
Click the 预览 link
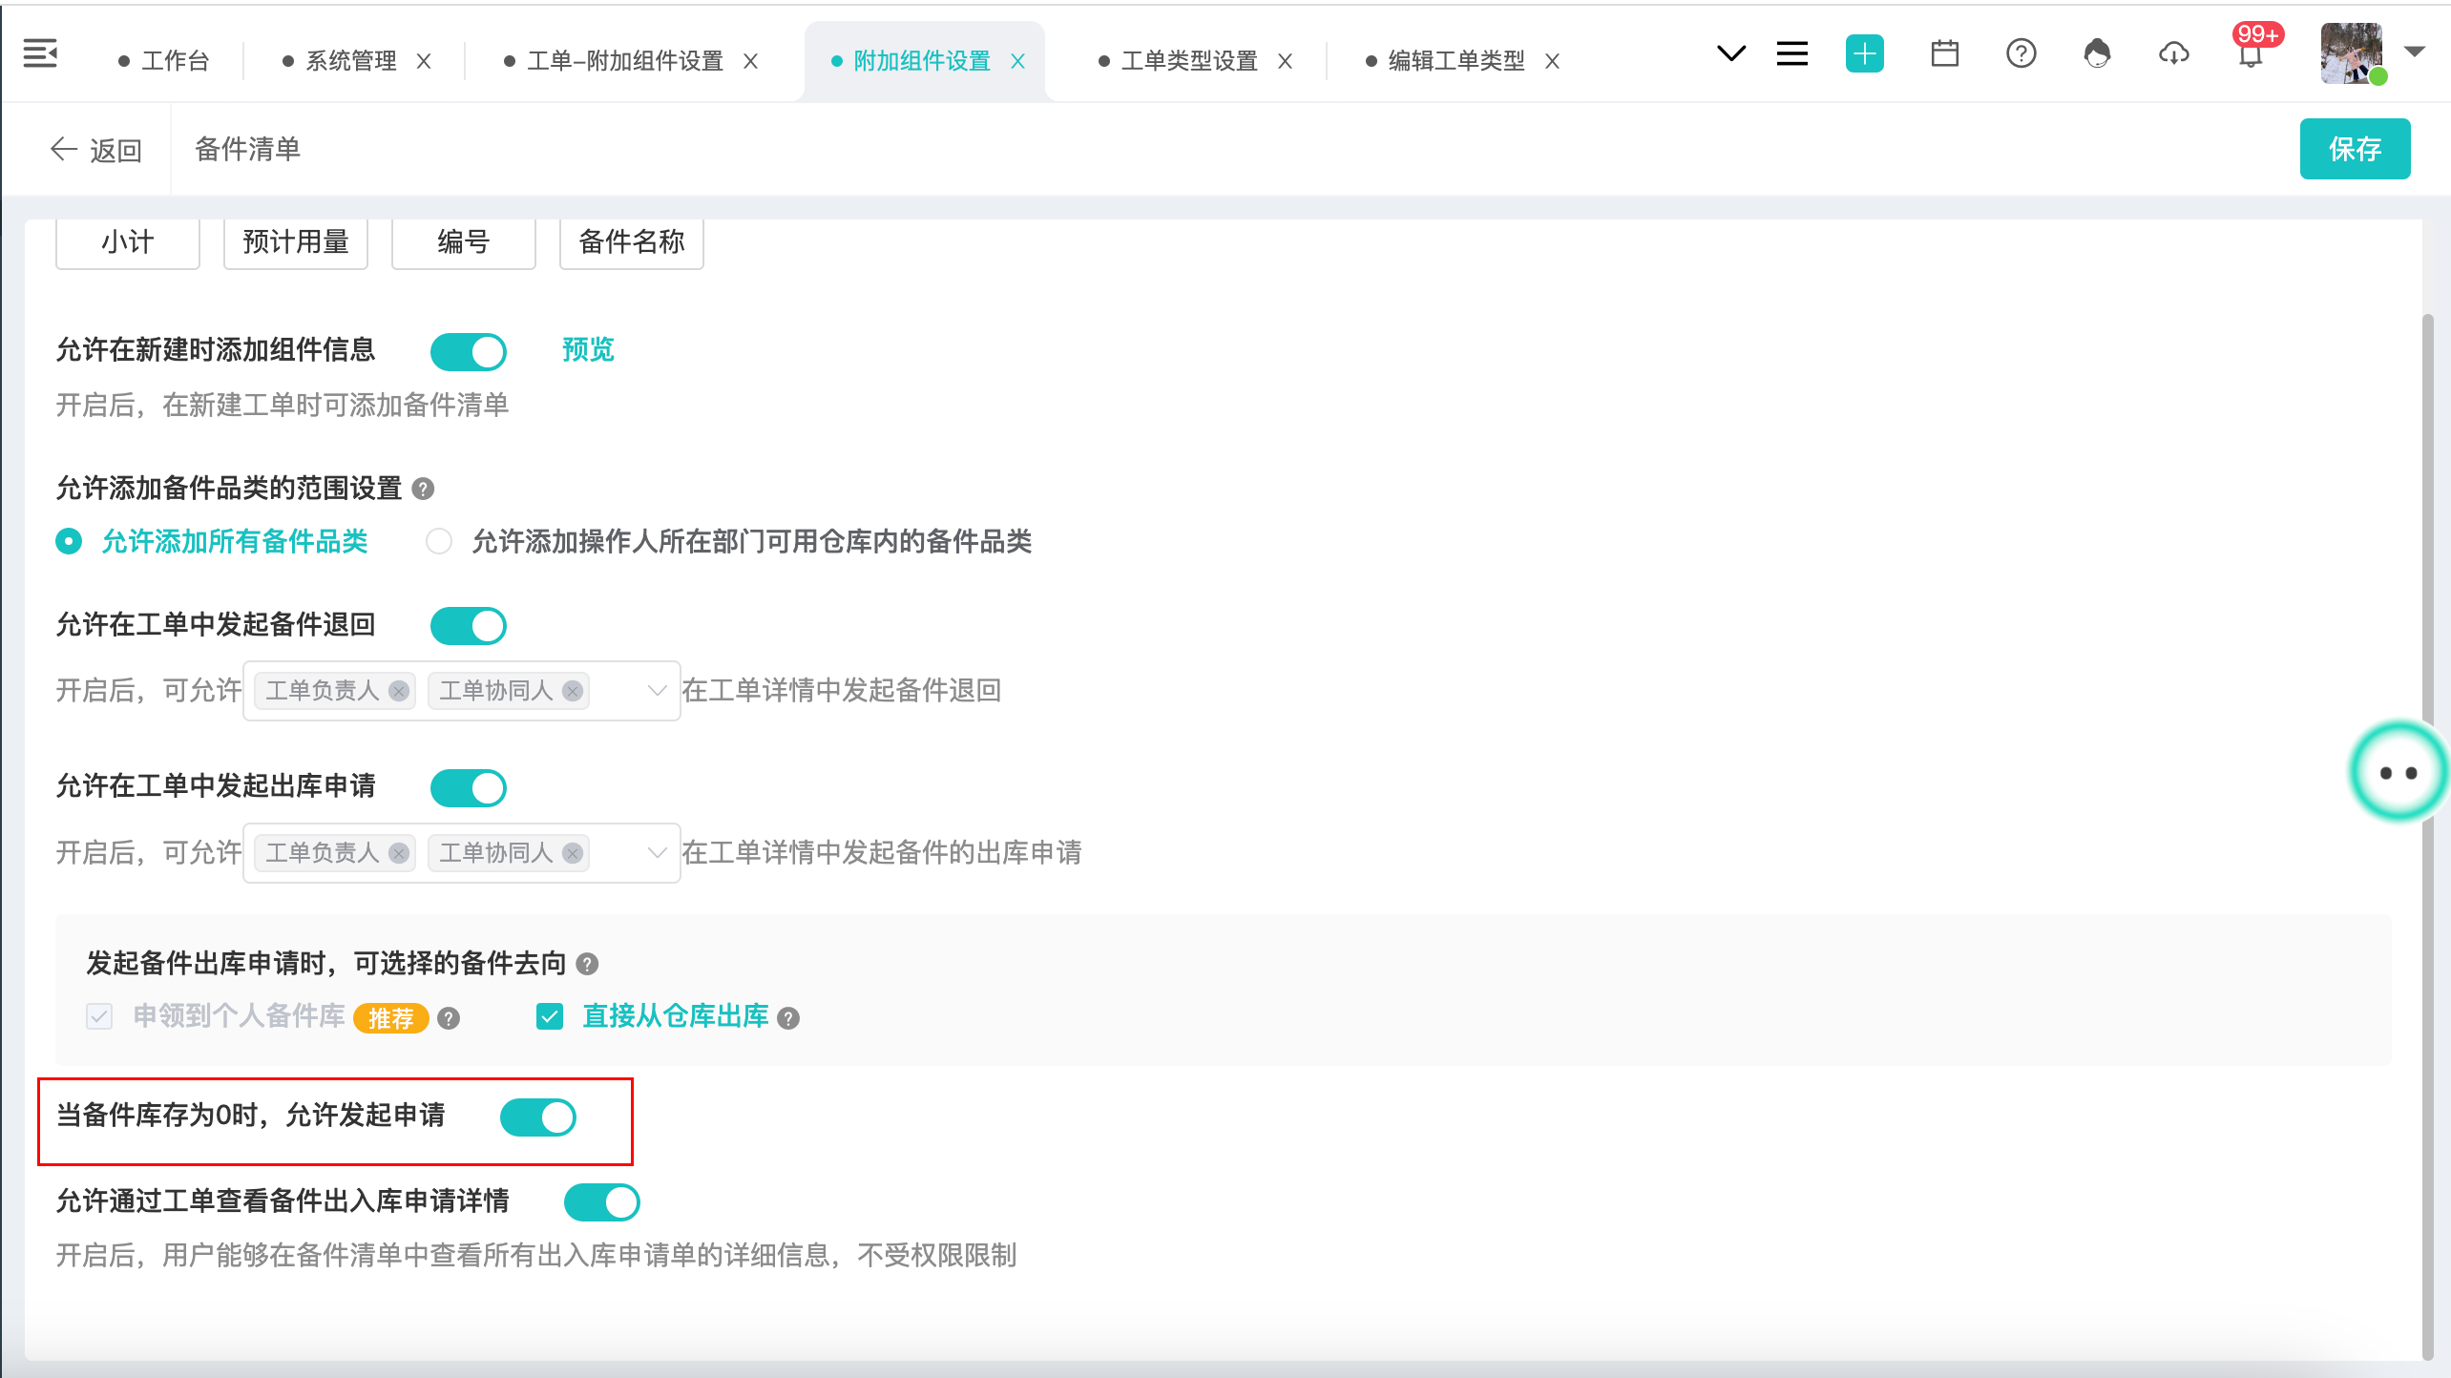tap(587, 350)
